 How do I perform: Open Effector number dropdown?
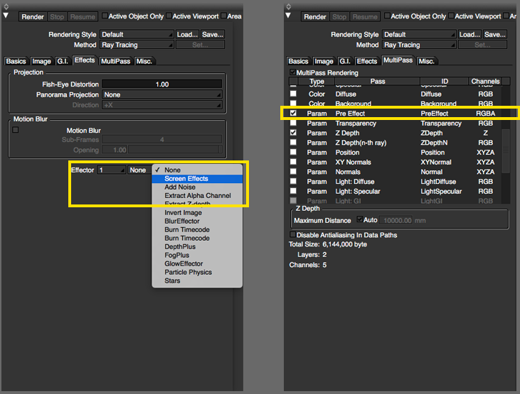coord(111,170)
